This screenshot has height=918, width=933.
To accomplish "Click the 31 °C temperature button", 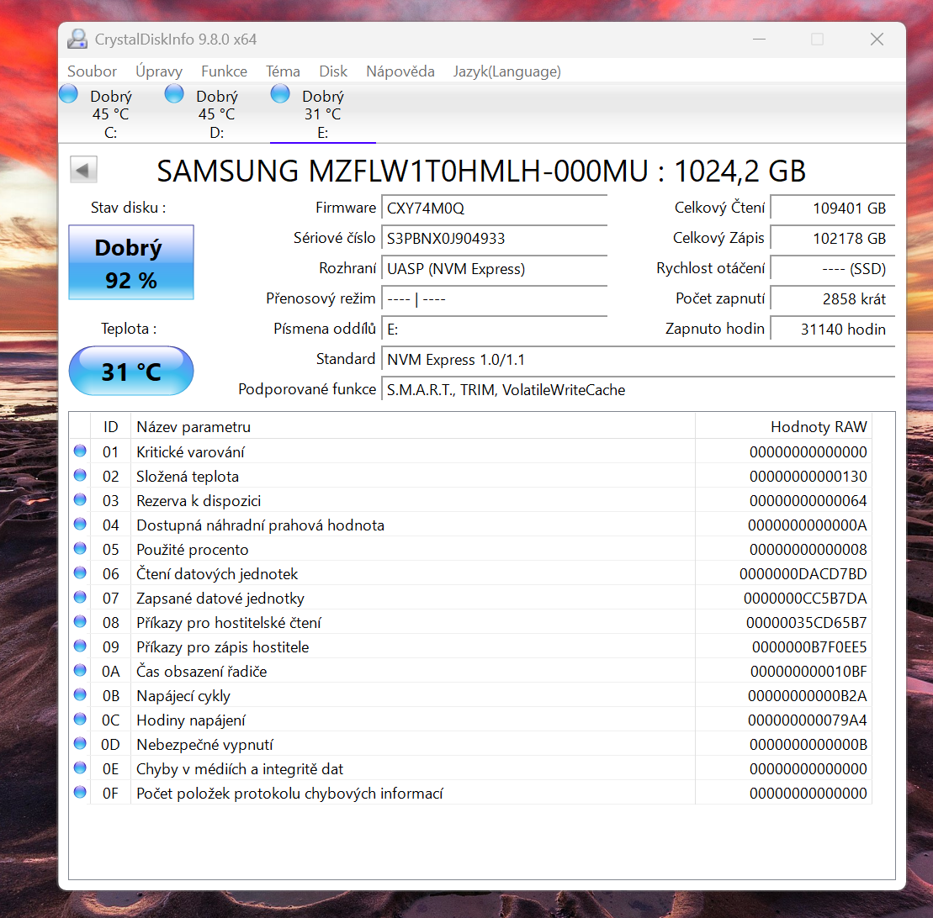I will pyautogui.click(x=131, y=371).
